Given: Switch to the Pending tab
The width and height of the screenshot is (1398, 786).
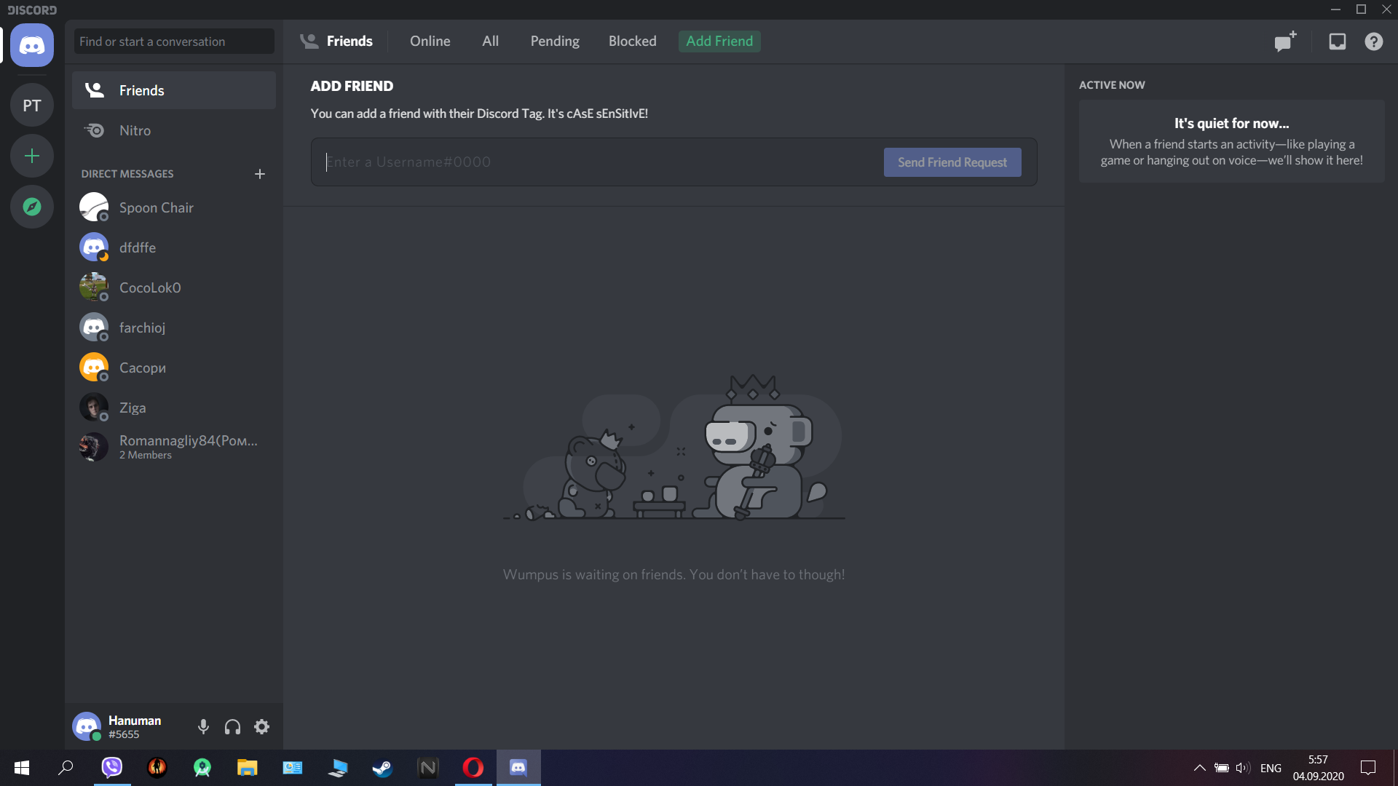Looking at the screenshot, I should [x=555, y=41].
